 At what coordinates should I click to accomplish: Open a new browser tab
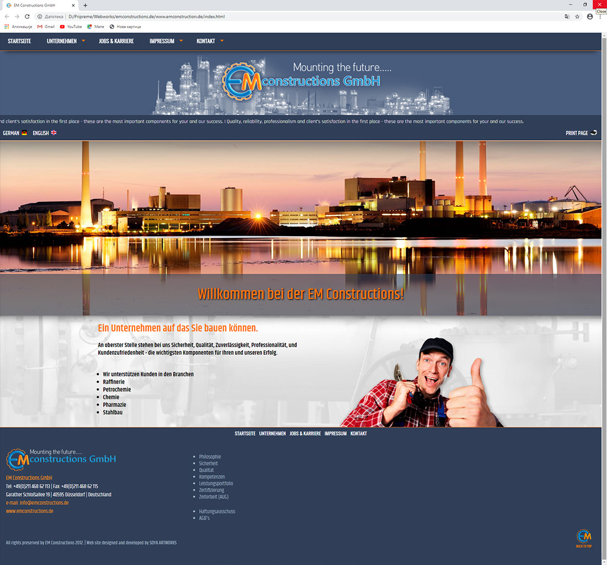coord(85,6)
